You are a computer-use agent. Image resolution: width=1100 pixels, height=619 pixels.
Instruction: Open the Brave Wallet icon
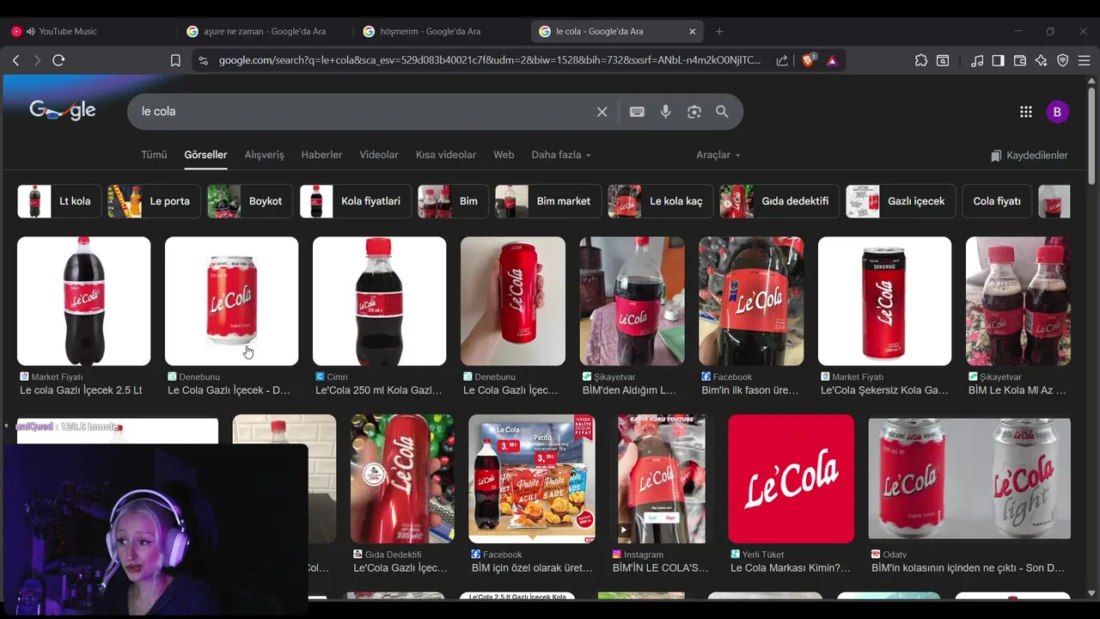click(x=1020, y=60)
